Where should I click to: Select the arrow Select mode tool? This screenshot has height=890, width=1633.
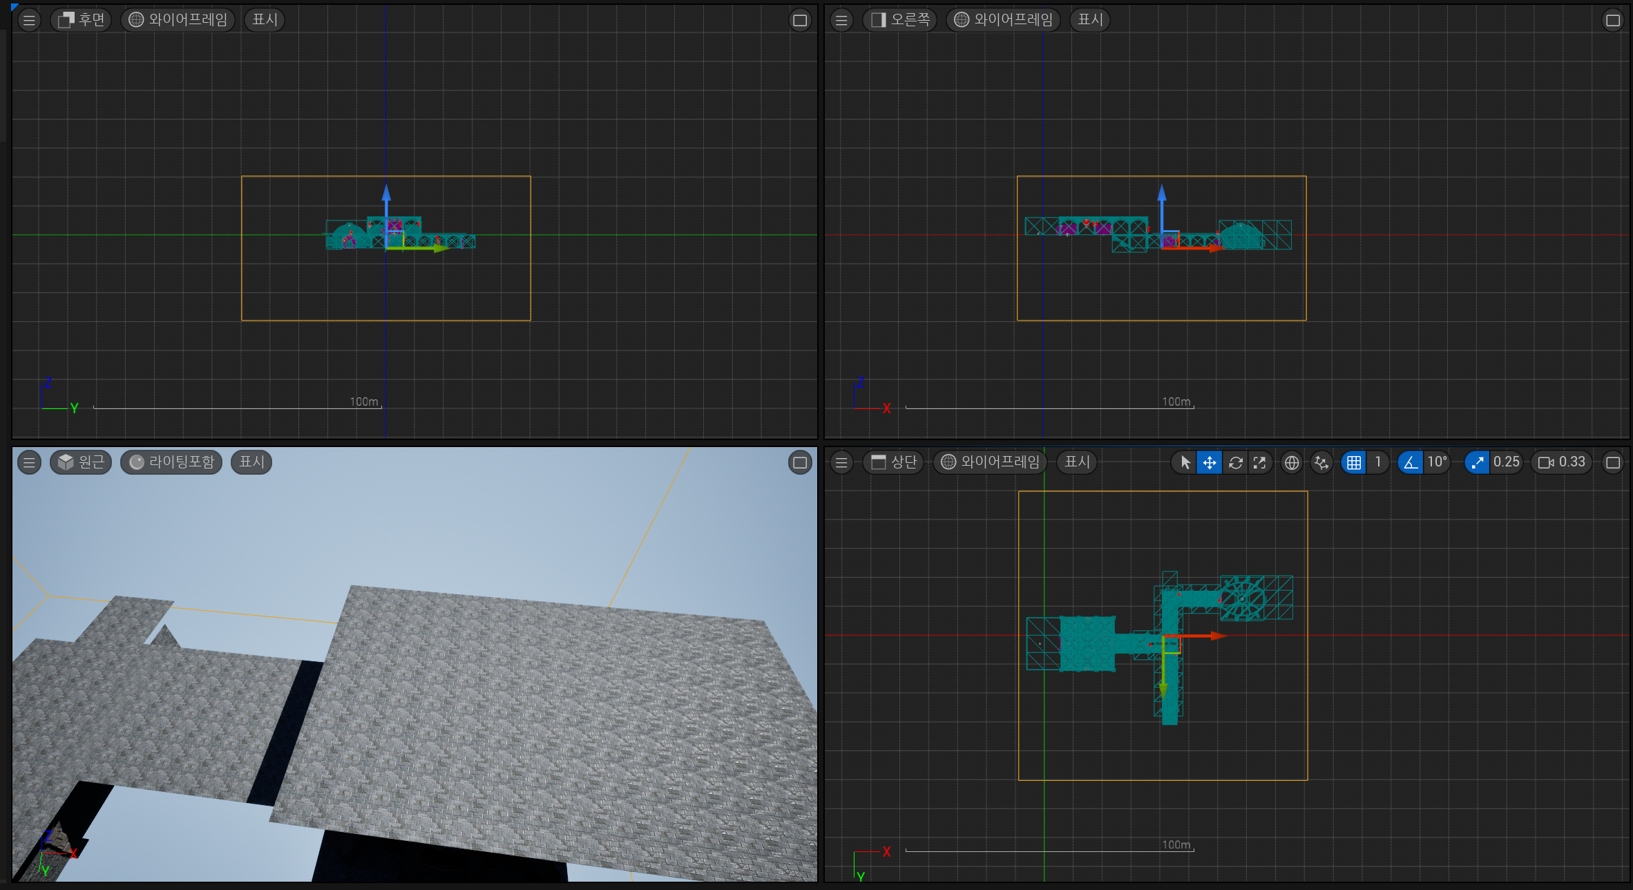[1185, 462]
